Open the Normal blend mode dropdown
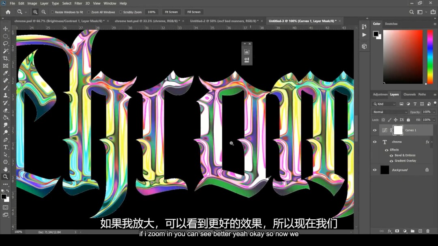 [390, 112]
